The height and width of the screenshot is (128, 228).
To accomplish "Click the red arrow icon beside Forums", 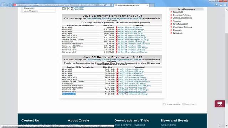I will click(171, 21).
